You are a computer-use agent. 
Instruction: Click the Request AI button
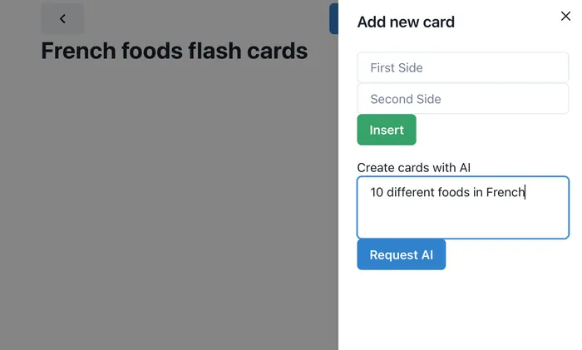point(402,254)
